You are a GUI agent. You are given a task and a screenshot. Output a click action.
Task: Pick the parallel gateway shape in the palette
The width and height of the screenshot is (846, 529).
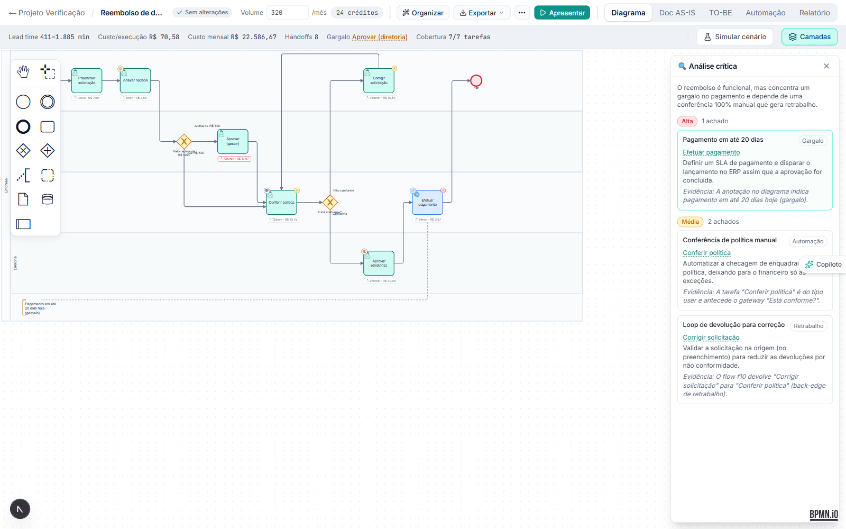coord(48,151)
